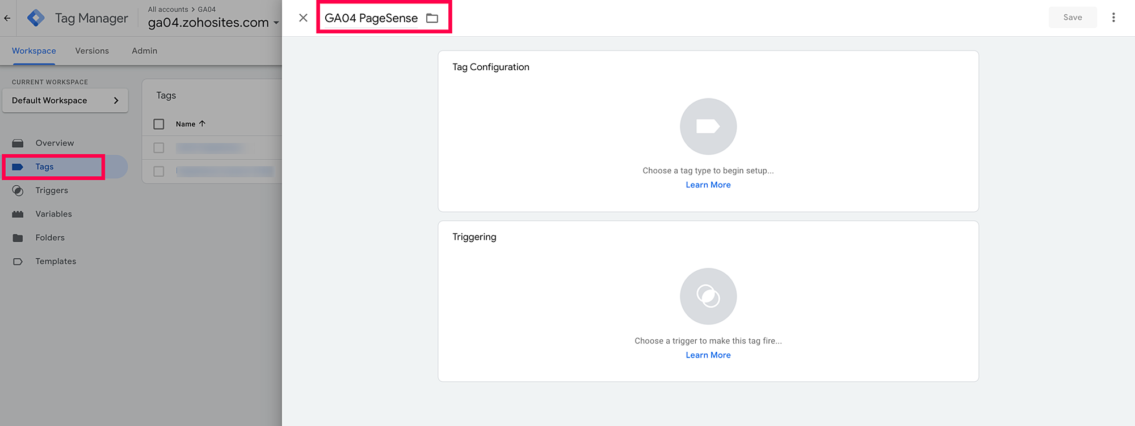Expand the Default Workspace selector
Image resolution: width=1135 pixels, height=426 pixels.
[65, 100]
